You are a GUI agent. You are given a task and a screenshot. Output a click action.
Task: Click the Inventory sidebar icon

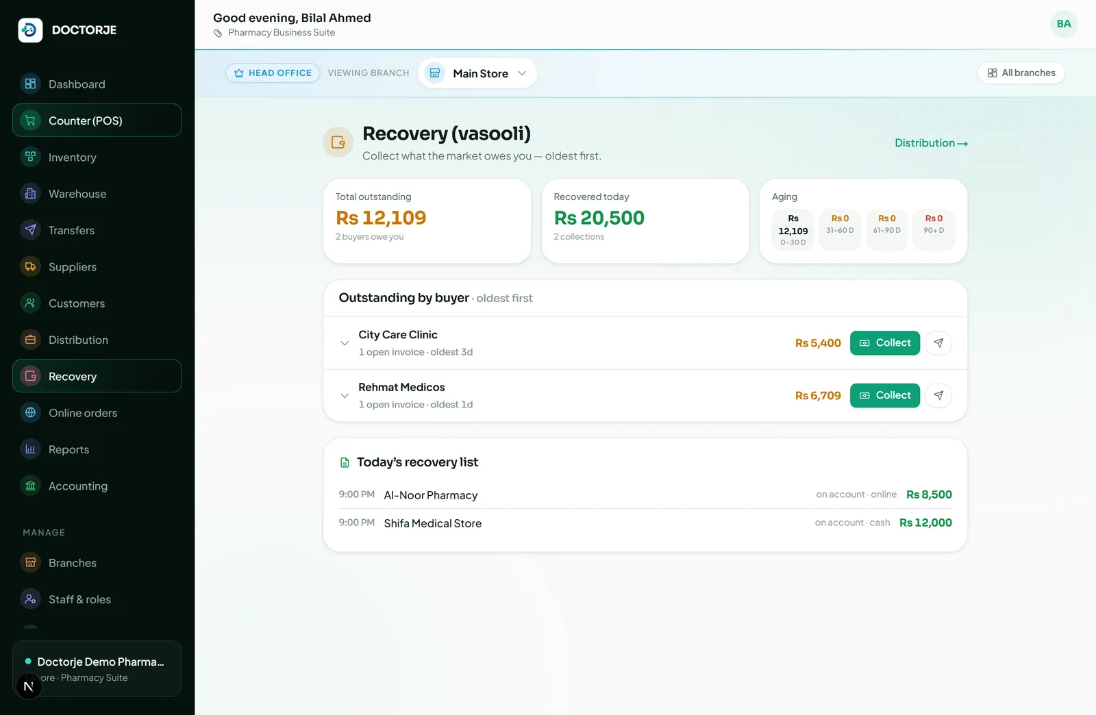[x=30, y=157]
